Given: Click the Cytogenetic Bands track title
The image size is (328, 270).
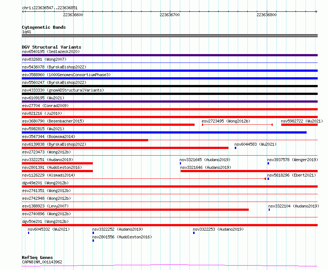Looking at the screenshot, I should (44, 27).
